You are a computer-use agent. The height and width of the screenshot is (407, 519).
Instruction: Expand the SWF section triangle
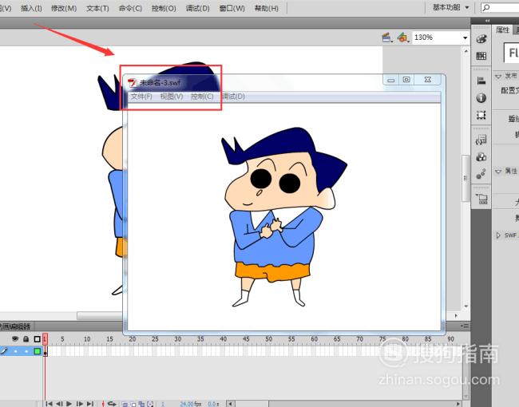498,235
